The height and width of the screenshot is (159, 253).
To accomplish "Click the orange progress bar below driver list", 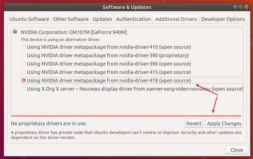I will tap(126, 116).
